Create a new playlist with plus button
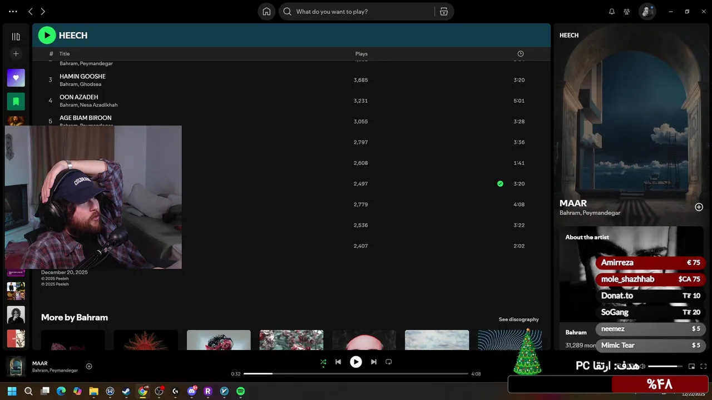 click(x=16, y=54)
